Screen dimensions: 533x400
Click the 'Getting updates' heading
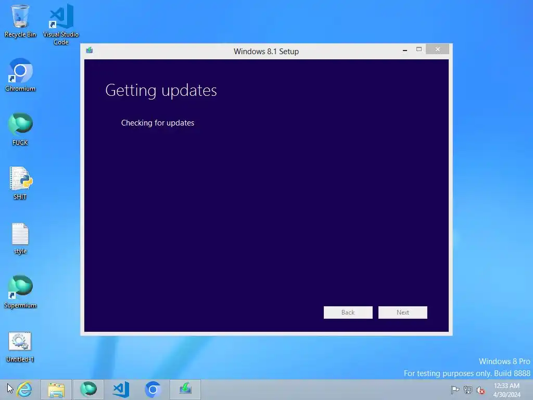[161, 91]
